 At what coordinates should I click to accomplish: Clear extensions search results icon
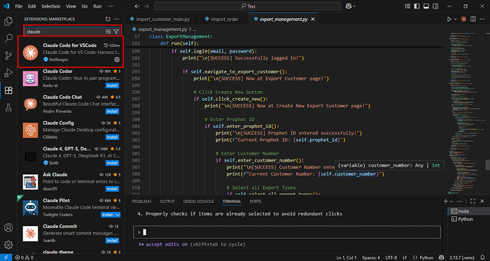point(108,31)
